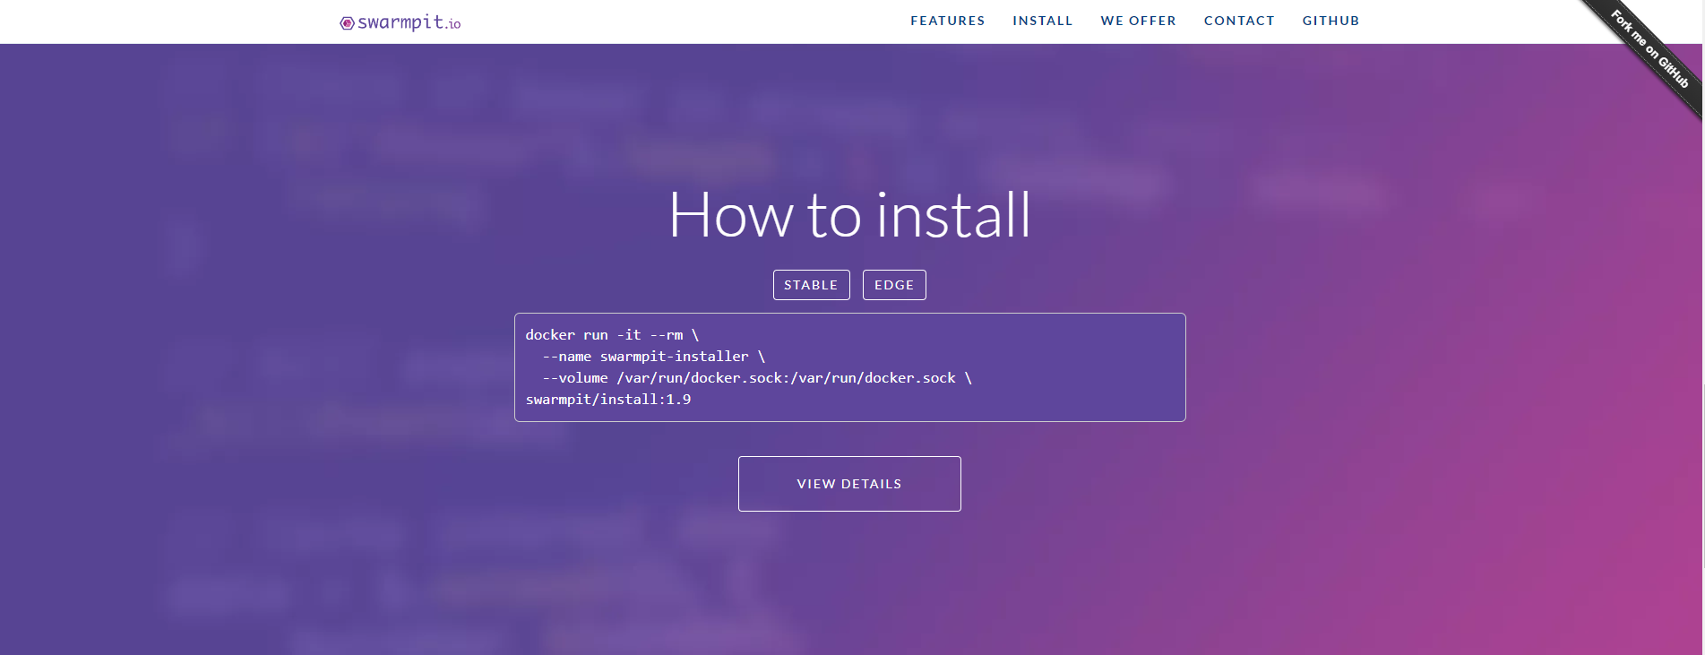The height and width of the screenshot is (655, 1705).
Task: Open the Features nav link
Action: click(948, 21)
